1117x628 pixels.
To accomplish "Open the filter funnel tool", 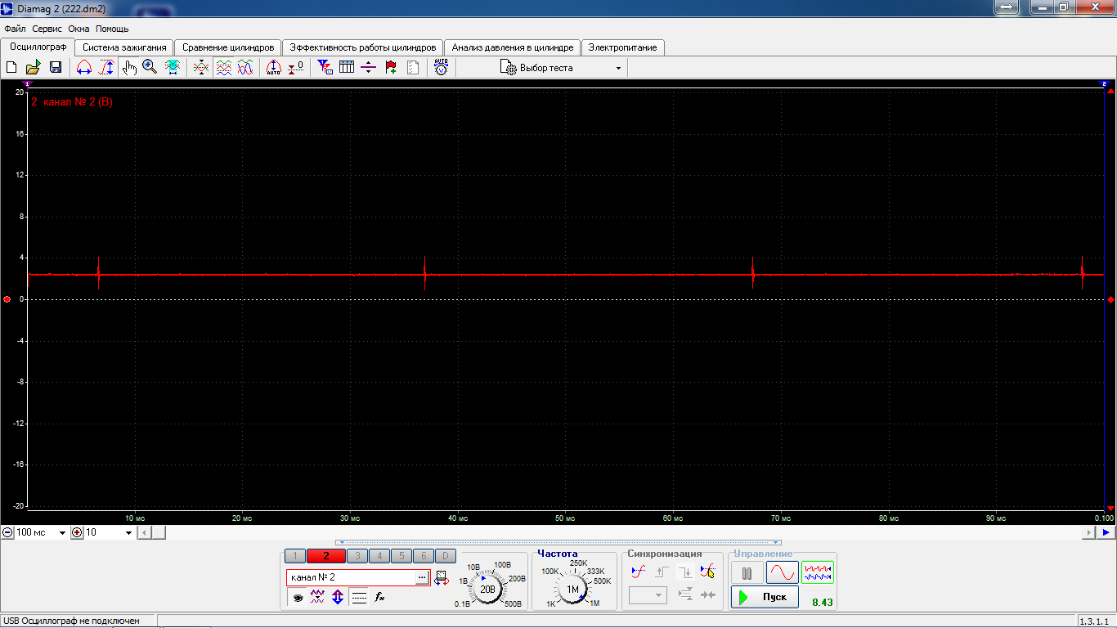I will [325, 68].
